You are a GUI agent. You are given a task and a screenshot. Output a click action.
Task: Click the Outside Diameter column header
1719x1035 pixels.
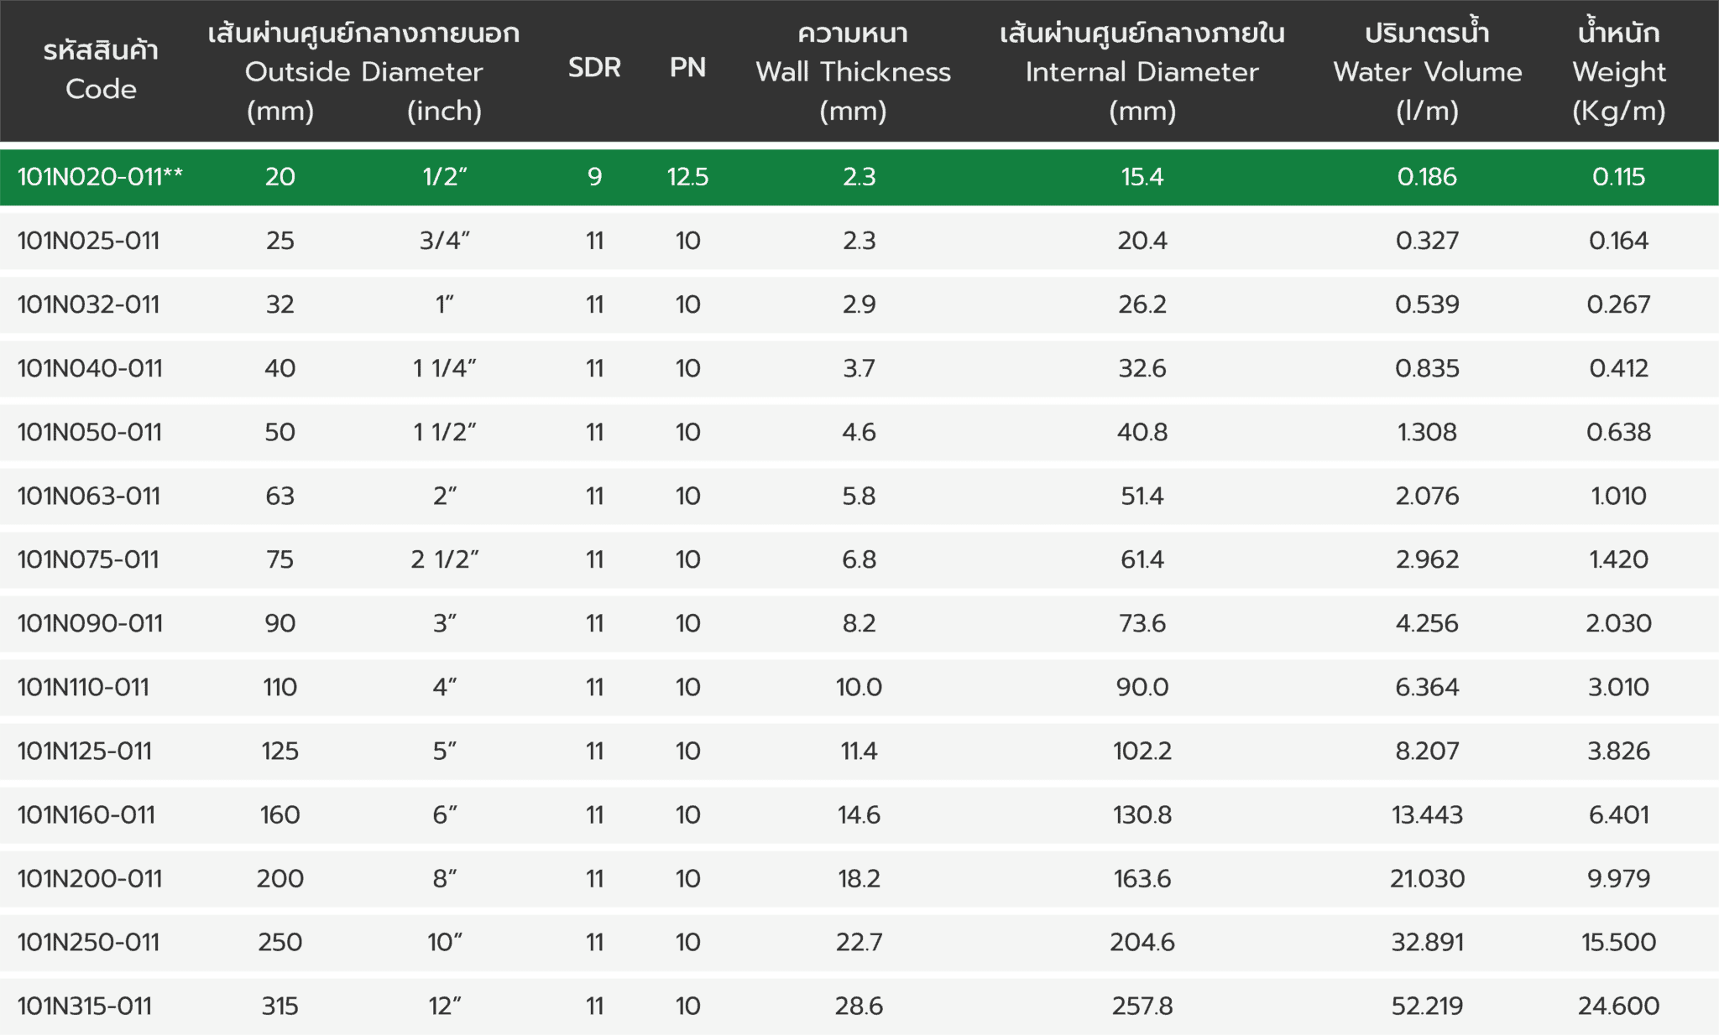tap(363, 71)
